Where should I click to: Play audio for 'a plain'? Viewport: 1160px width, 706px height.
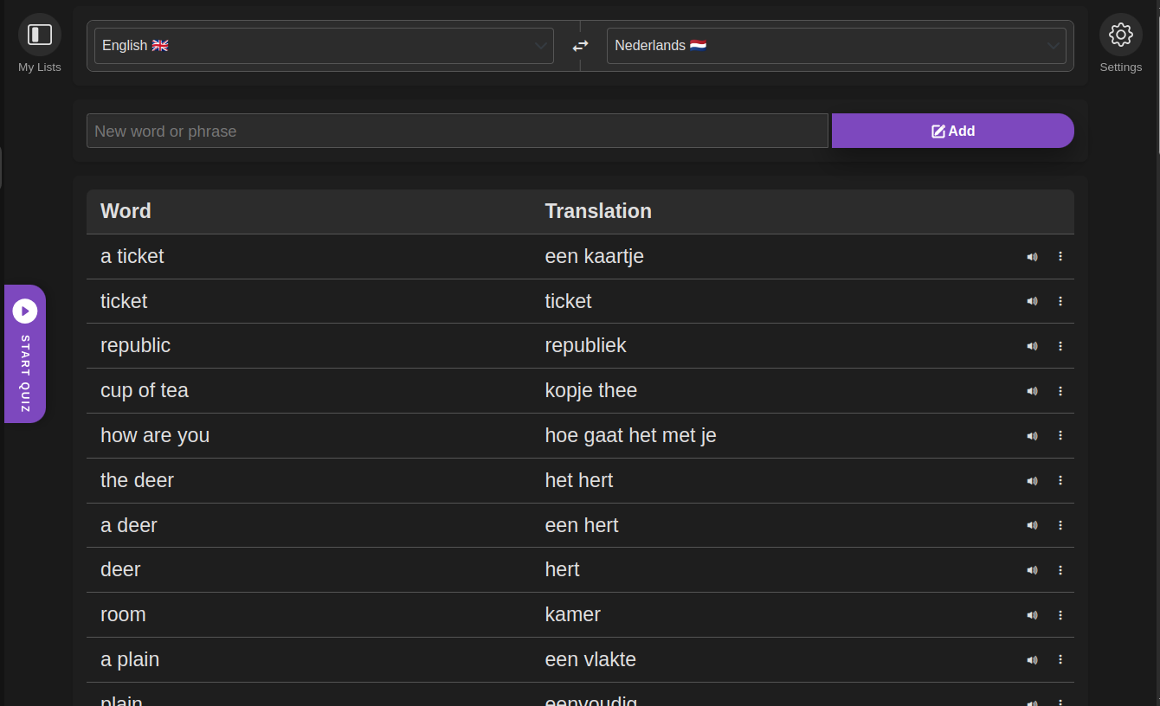(x=1032, y=660)
